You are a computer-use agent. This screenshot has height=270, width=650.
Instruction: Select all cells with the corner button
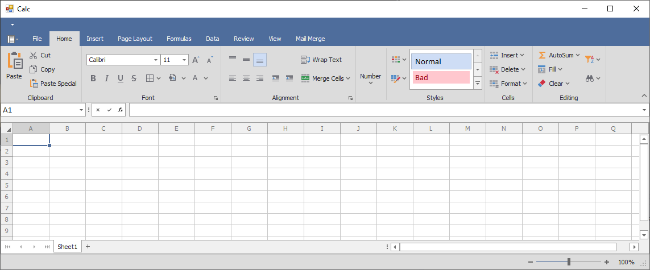click(x=7, y=128)
